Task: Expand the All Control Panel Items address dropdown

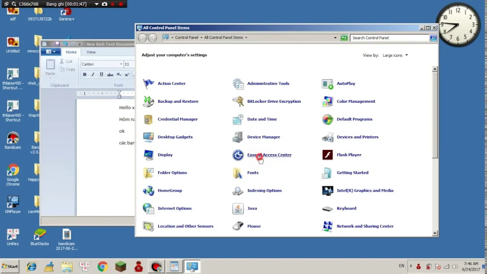Action: (x=245, y=37)
